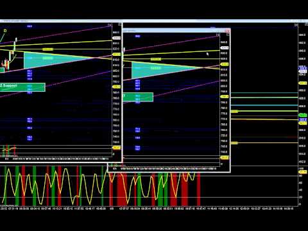Click the small box icon at top-right of center chart plot
The height and width of the screenshot is (231, 308).
(x=218, y=35)
